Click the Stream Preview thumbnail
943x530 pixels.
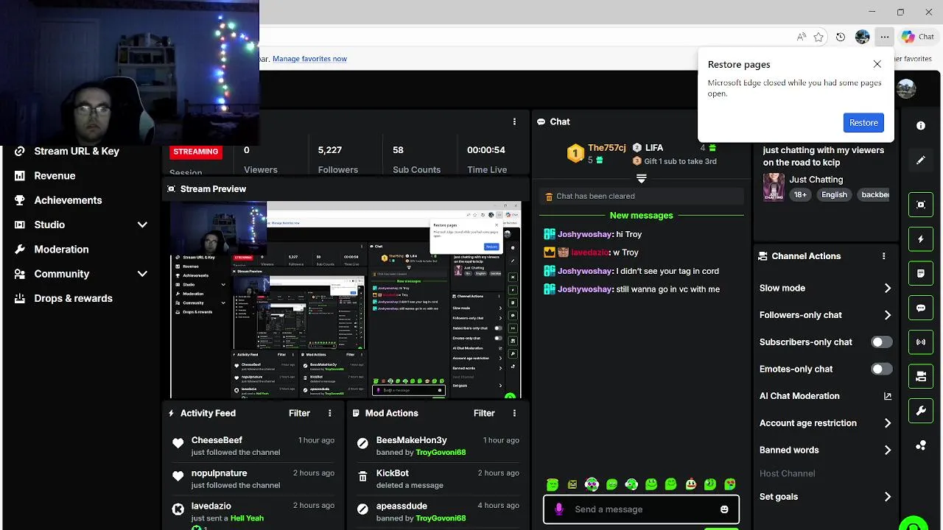(x=346, y=300)
